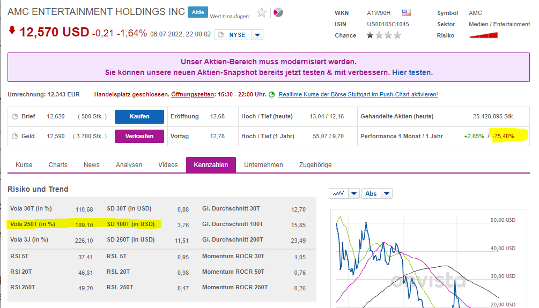Open the Unternehmen tab

point(263,165)
